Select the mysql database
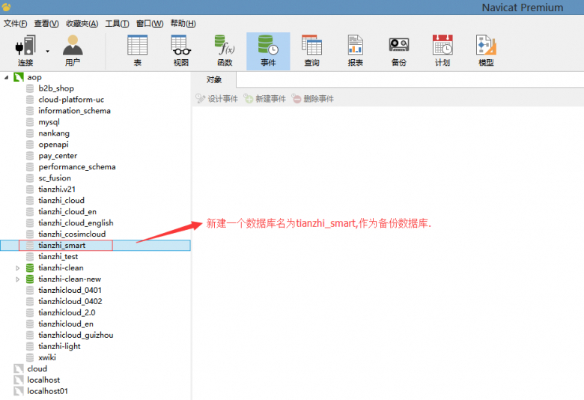 [49, 122]
